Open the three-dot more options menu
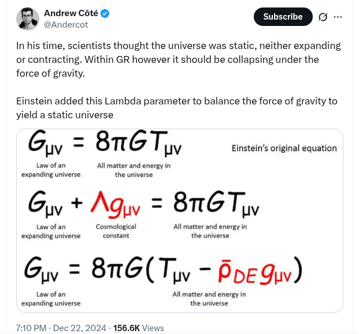Viewport: 359px width, 334px height. click(338, 17)
